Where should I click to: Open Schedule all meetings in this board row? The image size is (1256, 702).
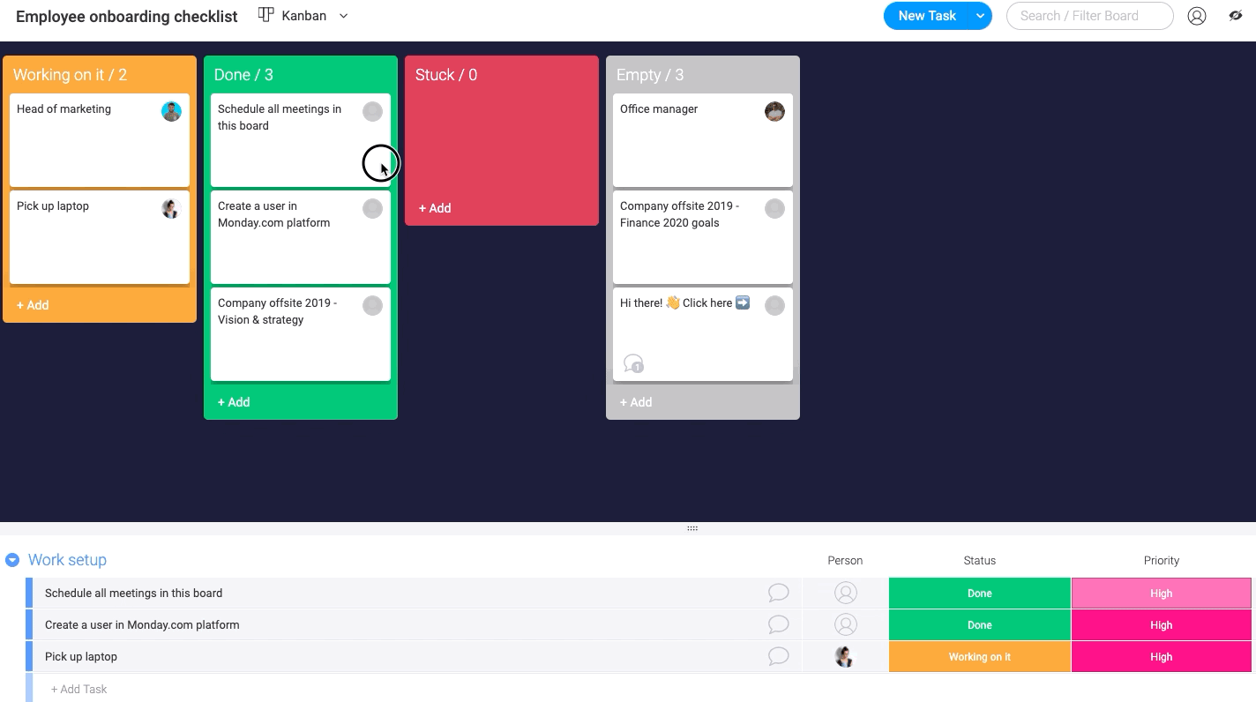tap(133, 594)
